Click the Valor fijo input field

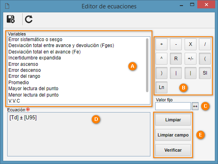tap(173, 106)
